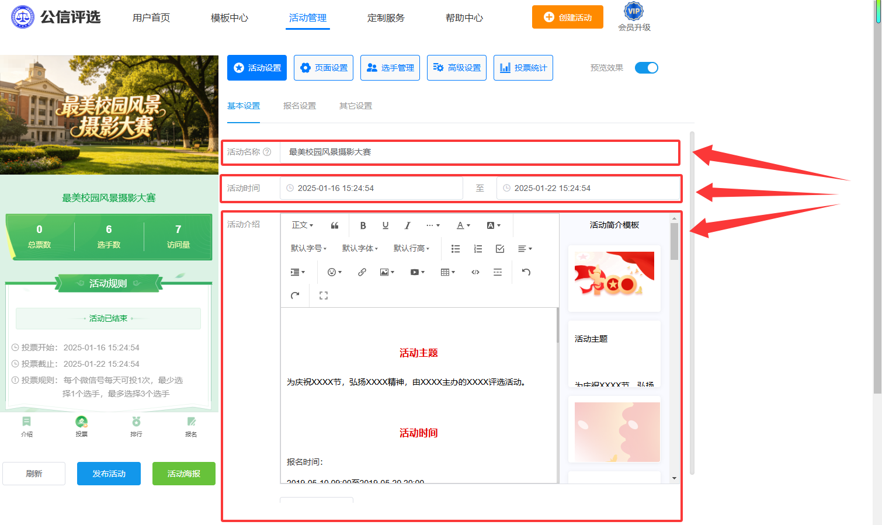Tap the 报名 icon in preview
The image size is (882, 525).
191,426
